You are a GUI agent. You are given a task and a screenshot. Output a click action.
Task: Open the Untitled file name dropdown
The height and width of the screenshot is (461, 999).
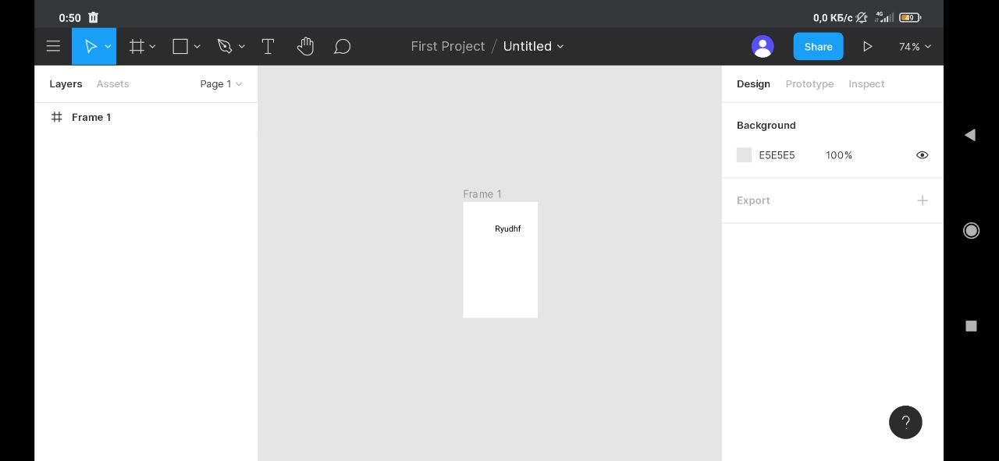(533, 46)
